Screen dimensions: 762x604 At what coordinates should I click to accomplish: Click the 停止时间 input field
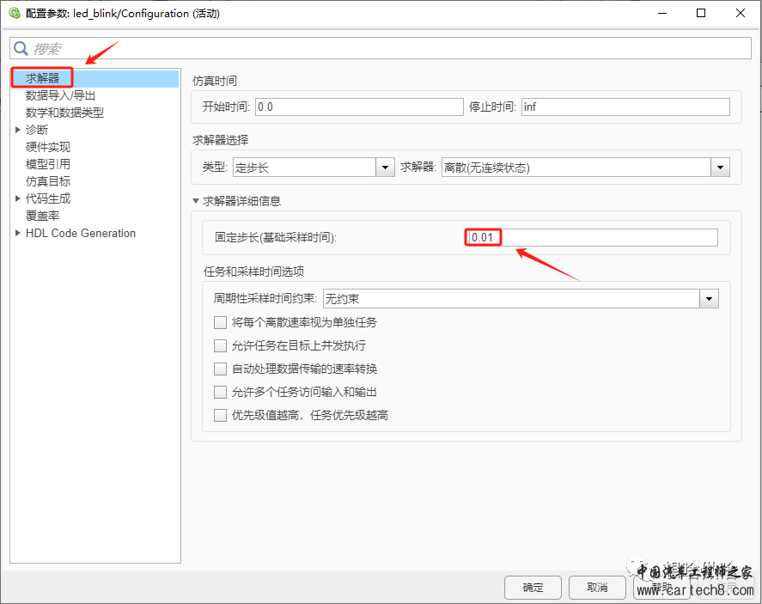coord(625,107)
